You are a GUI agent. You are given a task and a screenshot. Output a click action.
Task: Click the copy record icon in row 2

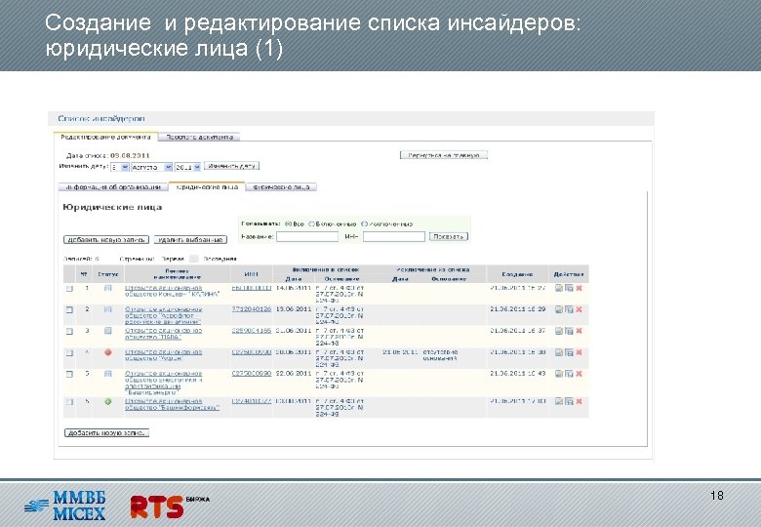569,309
